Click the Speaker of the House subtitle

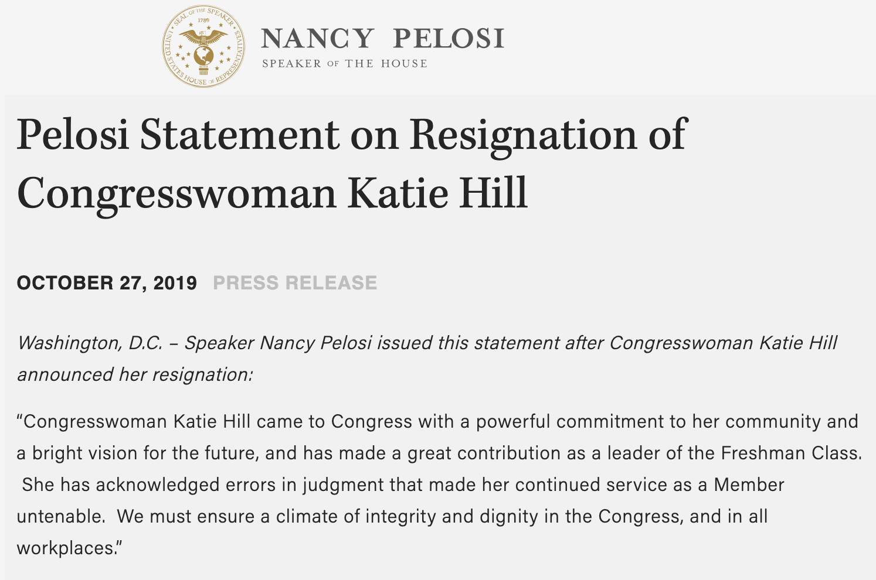tap(345, 64)
